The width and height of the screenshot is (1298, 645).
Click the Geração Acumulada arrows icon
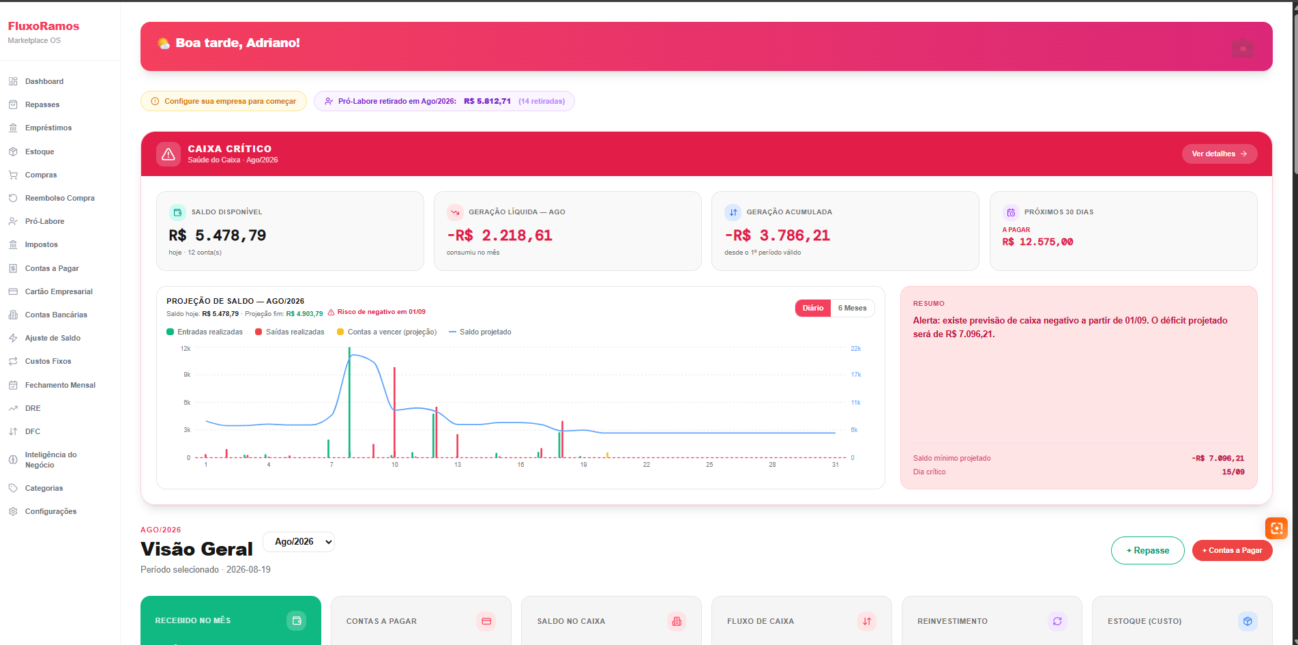point(733,212)
